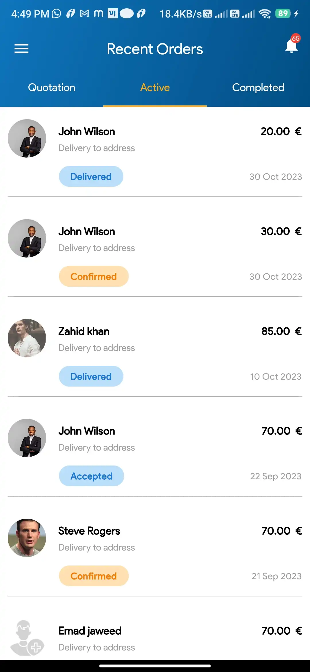Open the hamburger navigation menu
Viewport: 310px width, 672px height.
pyautogui.click(x=22, y=49)
